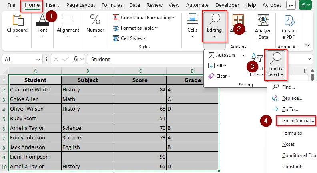Click the formula bar Enter checkmark

[66, 59]
